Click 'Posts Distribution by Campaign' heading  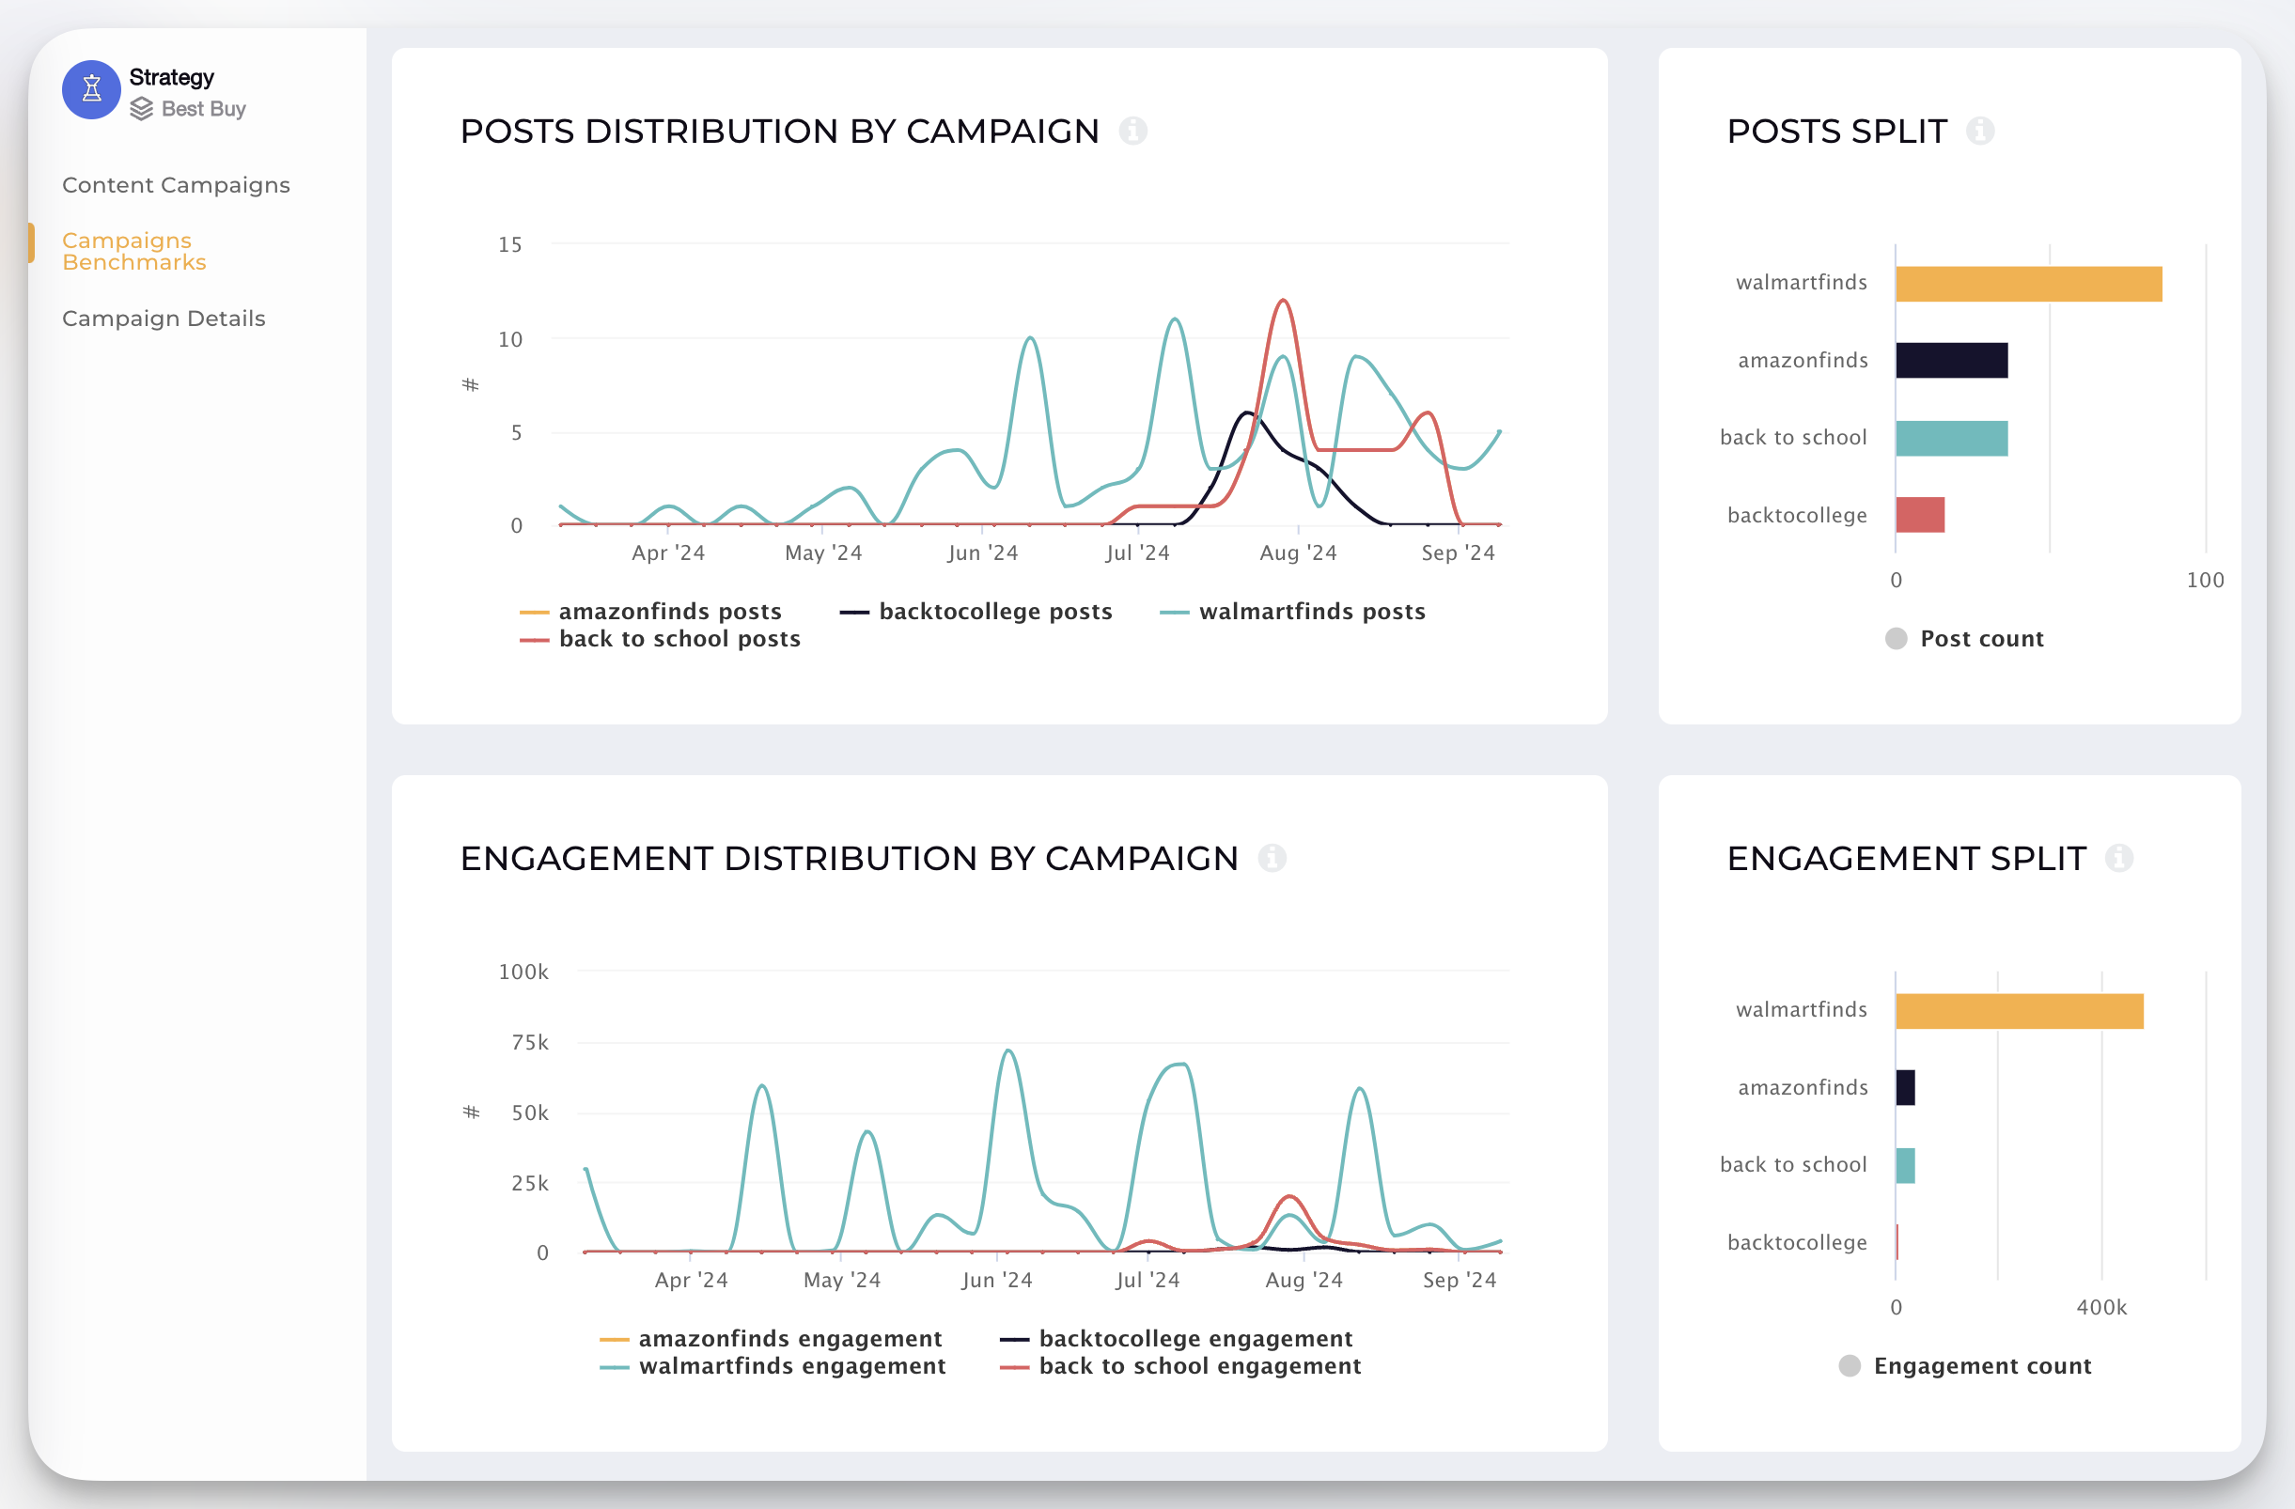click(x=779, y=132)
